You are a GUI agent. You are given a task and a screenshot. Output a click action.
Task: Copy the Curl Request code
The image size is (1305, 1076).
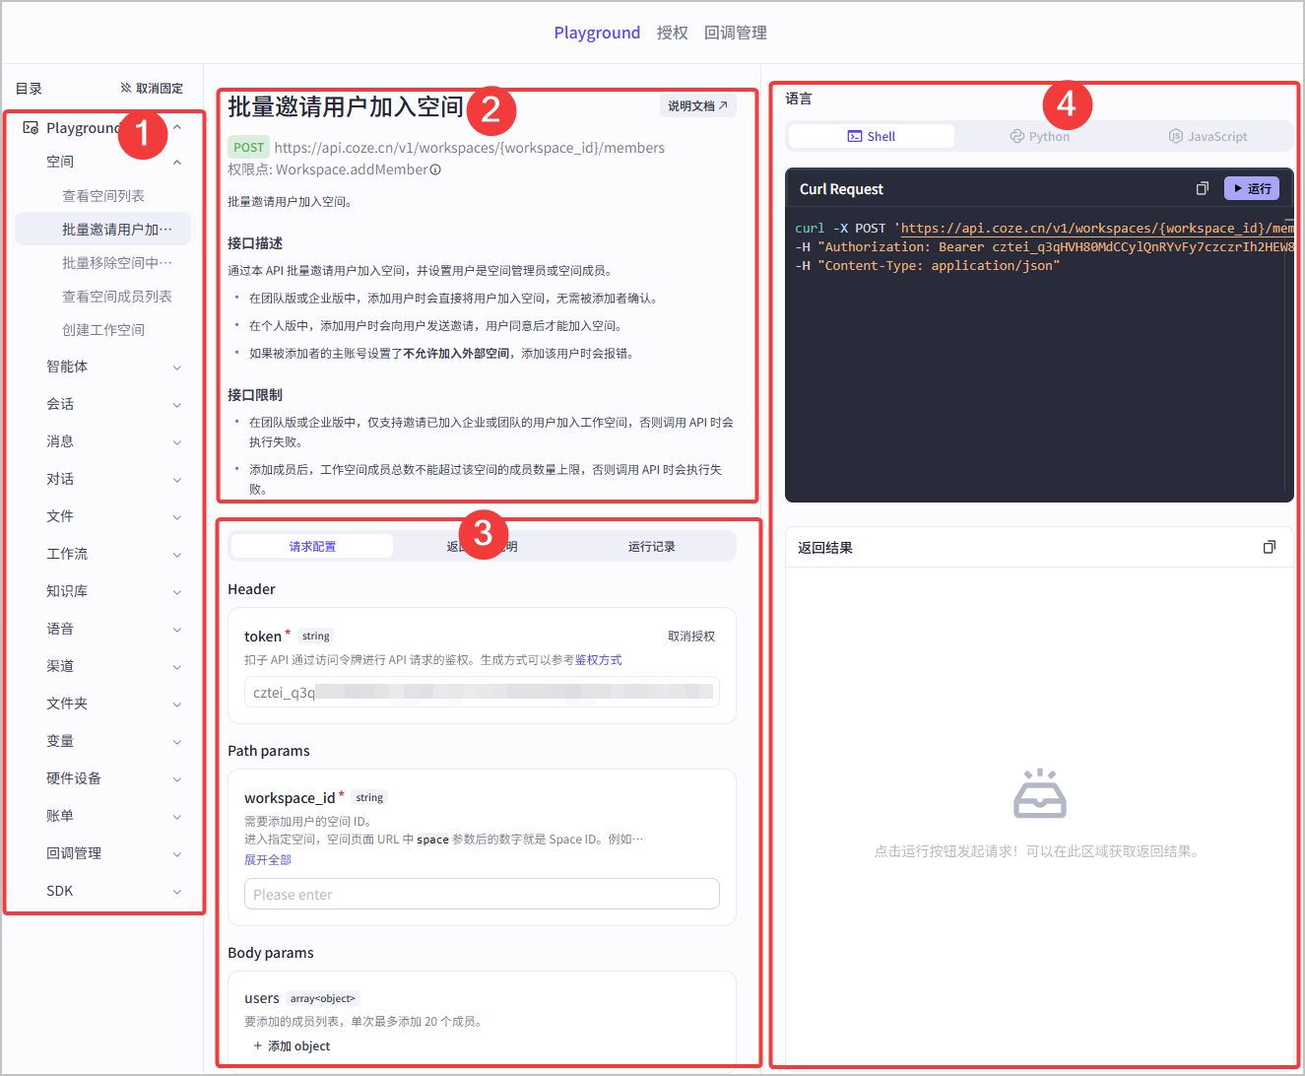(1202, 188)
